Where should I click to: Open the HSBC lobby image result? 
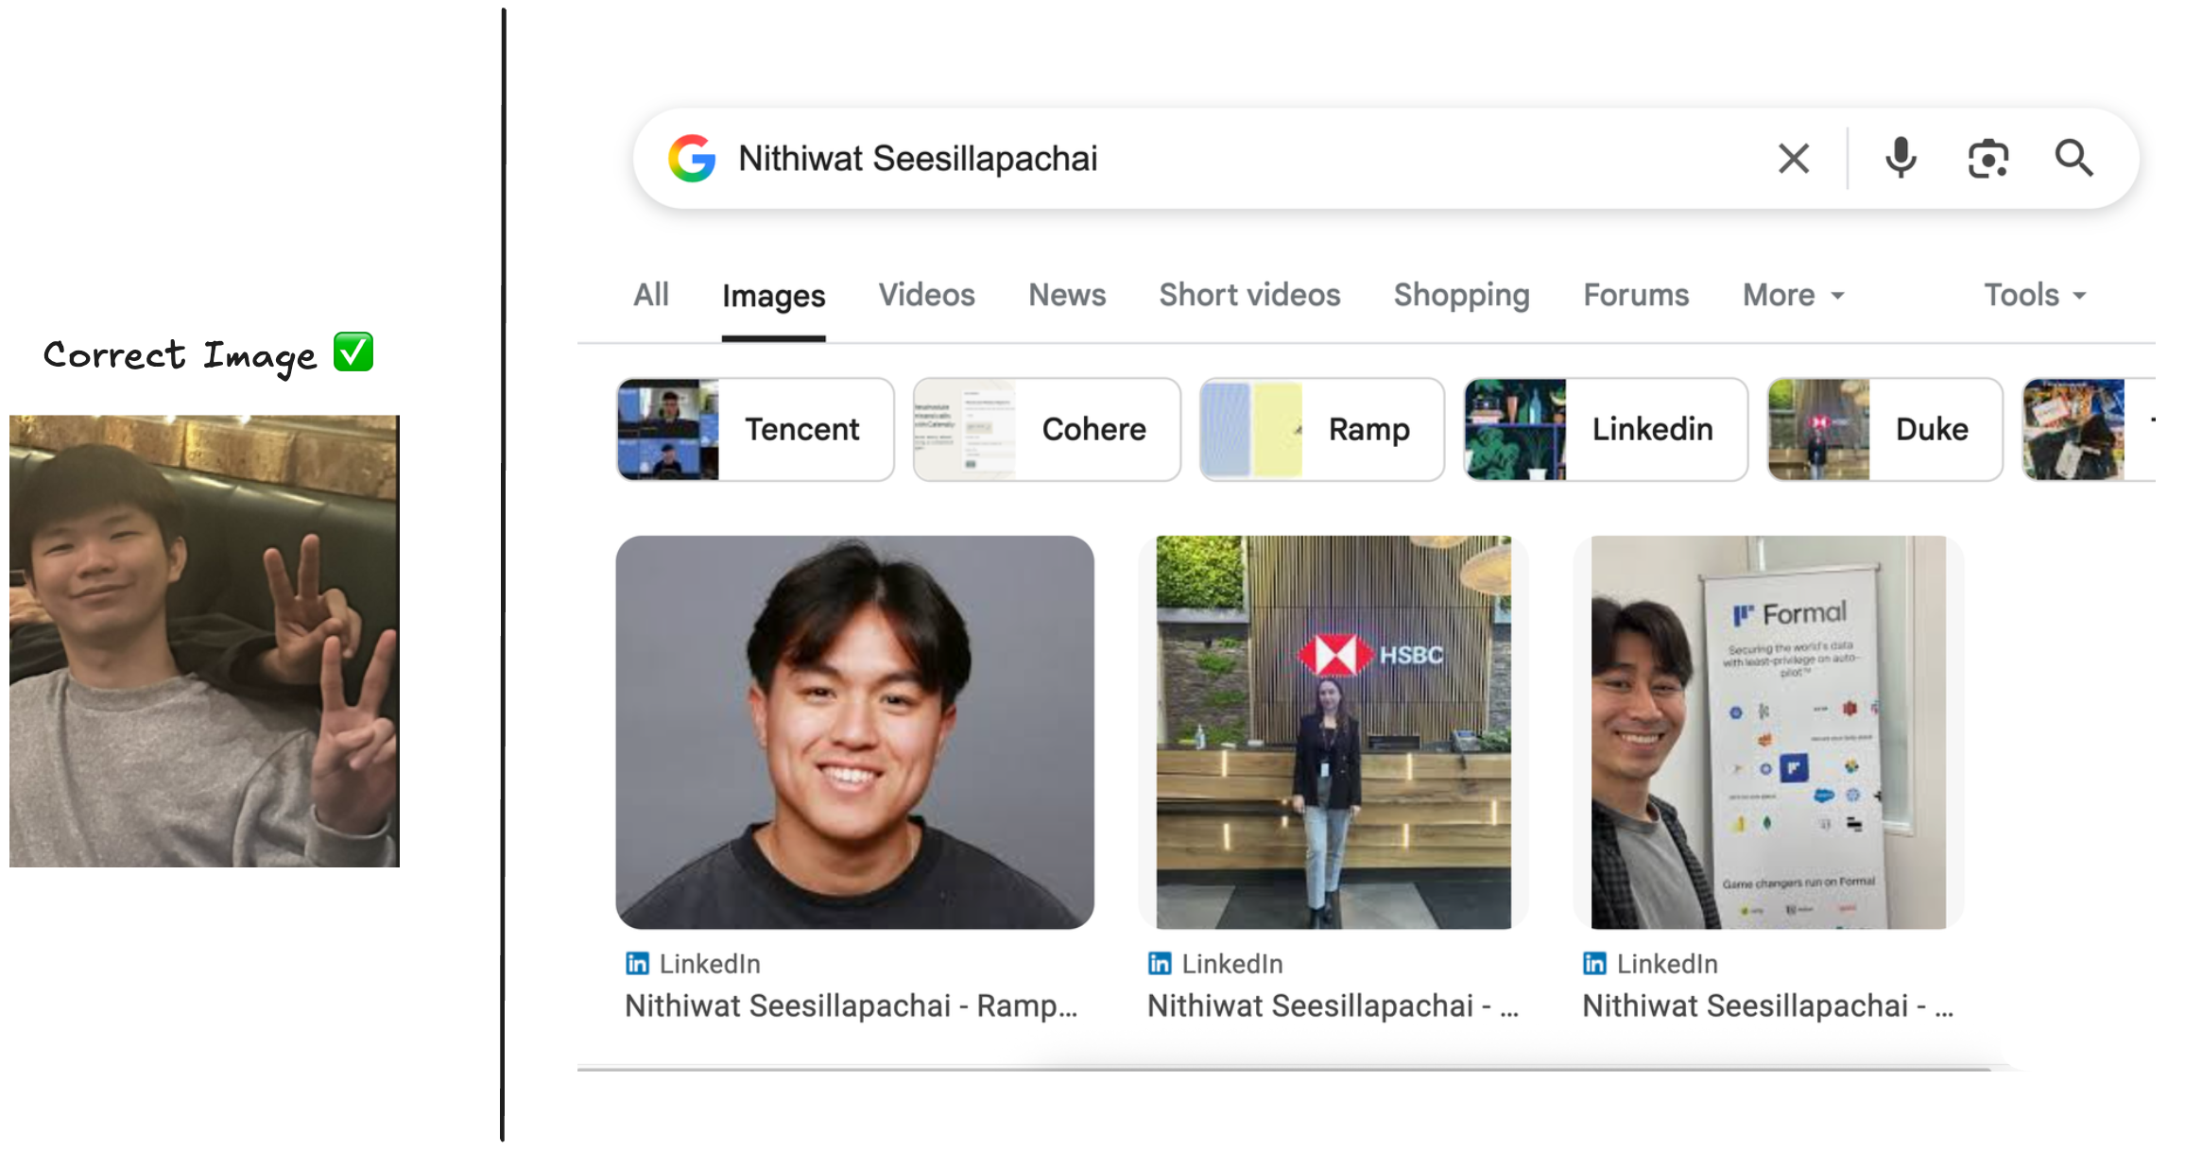[x=1333, y=731]
